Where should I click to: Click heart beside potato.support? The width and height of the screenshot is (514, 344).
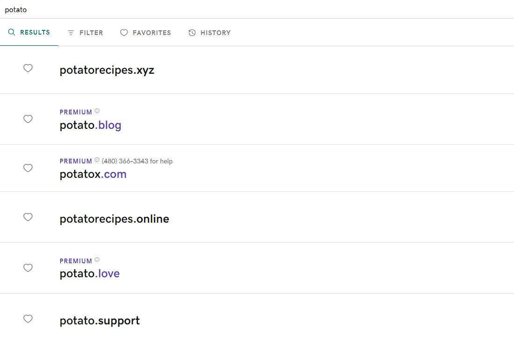click(x=28, y=319)
